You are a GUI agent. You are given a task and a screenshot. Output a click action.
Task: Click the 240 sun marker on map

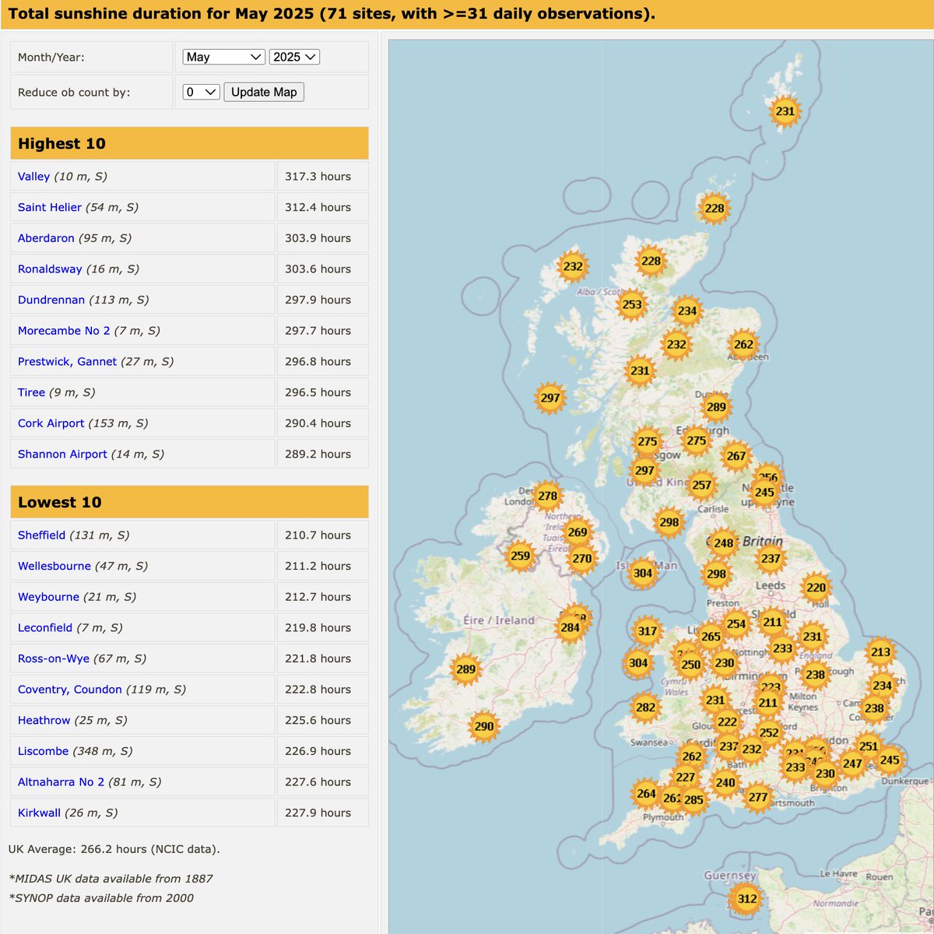(725, 783)
